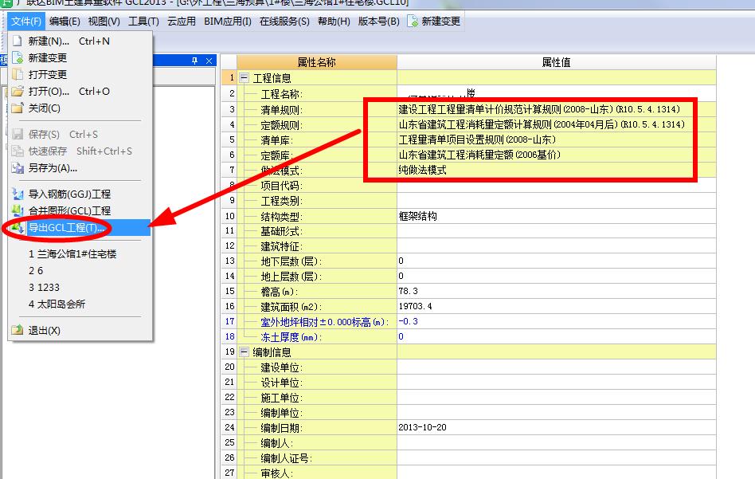Click the 新建变更 toolbar icon
Viewport: 755px width, 479px height.
click(x=413, y=22)
